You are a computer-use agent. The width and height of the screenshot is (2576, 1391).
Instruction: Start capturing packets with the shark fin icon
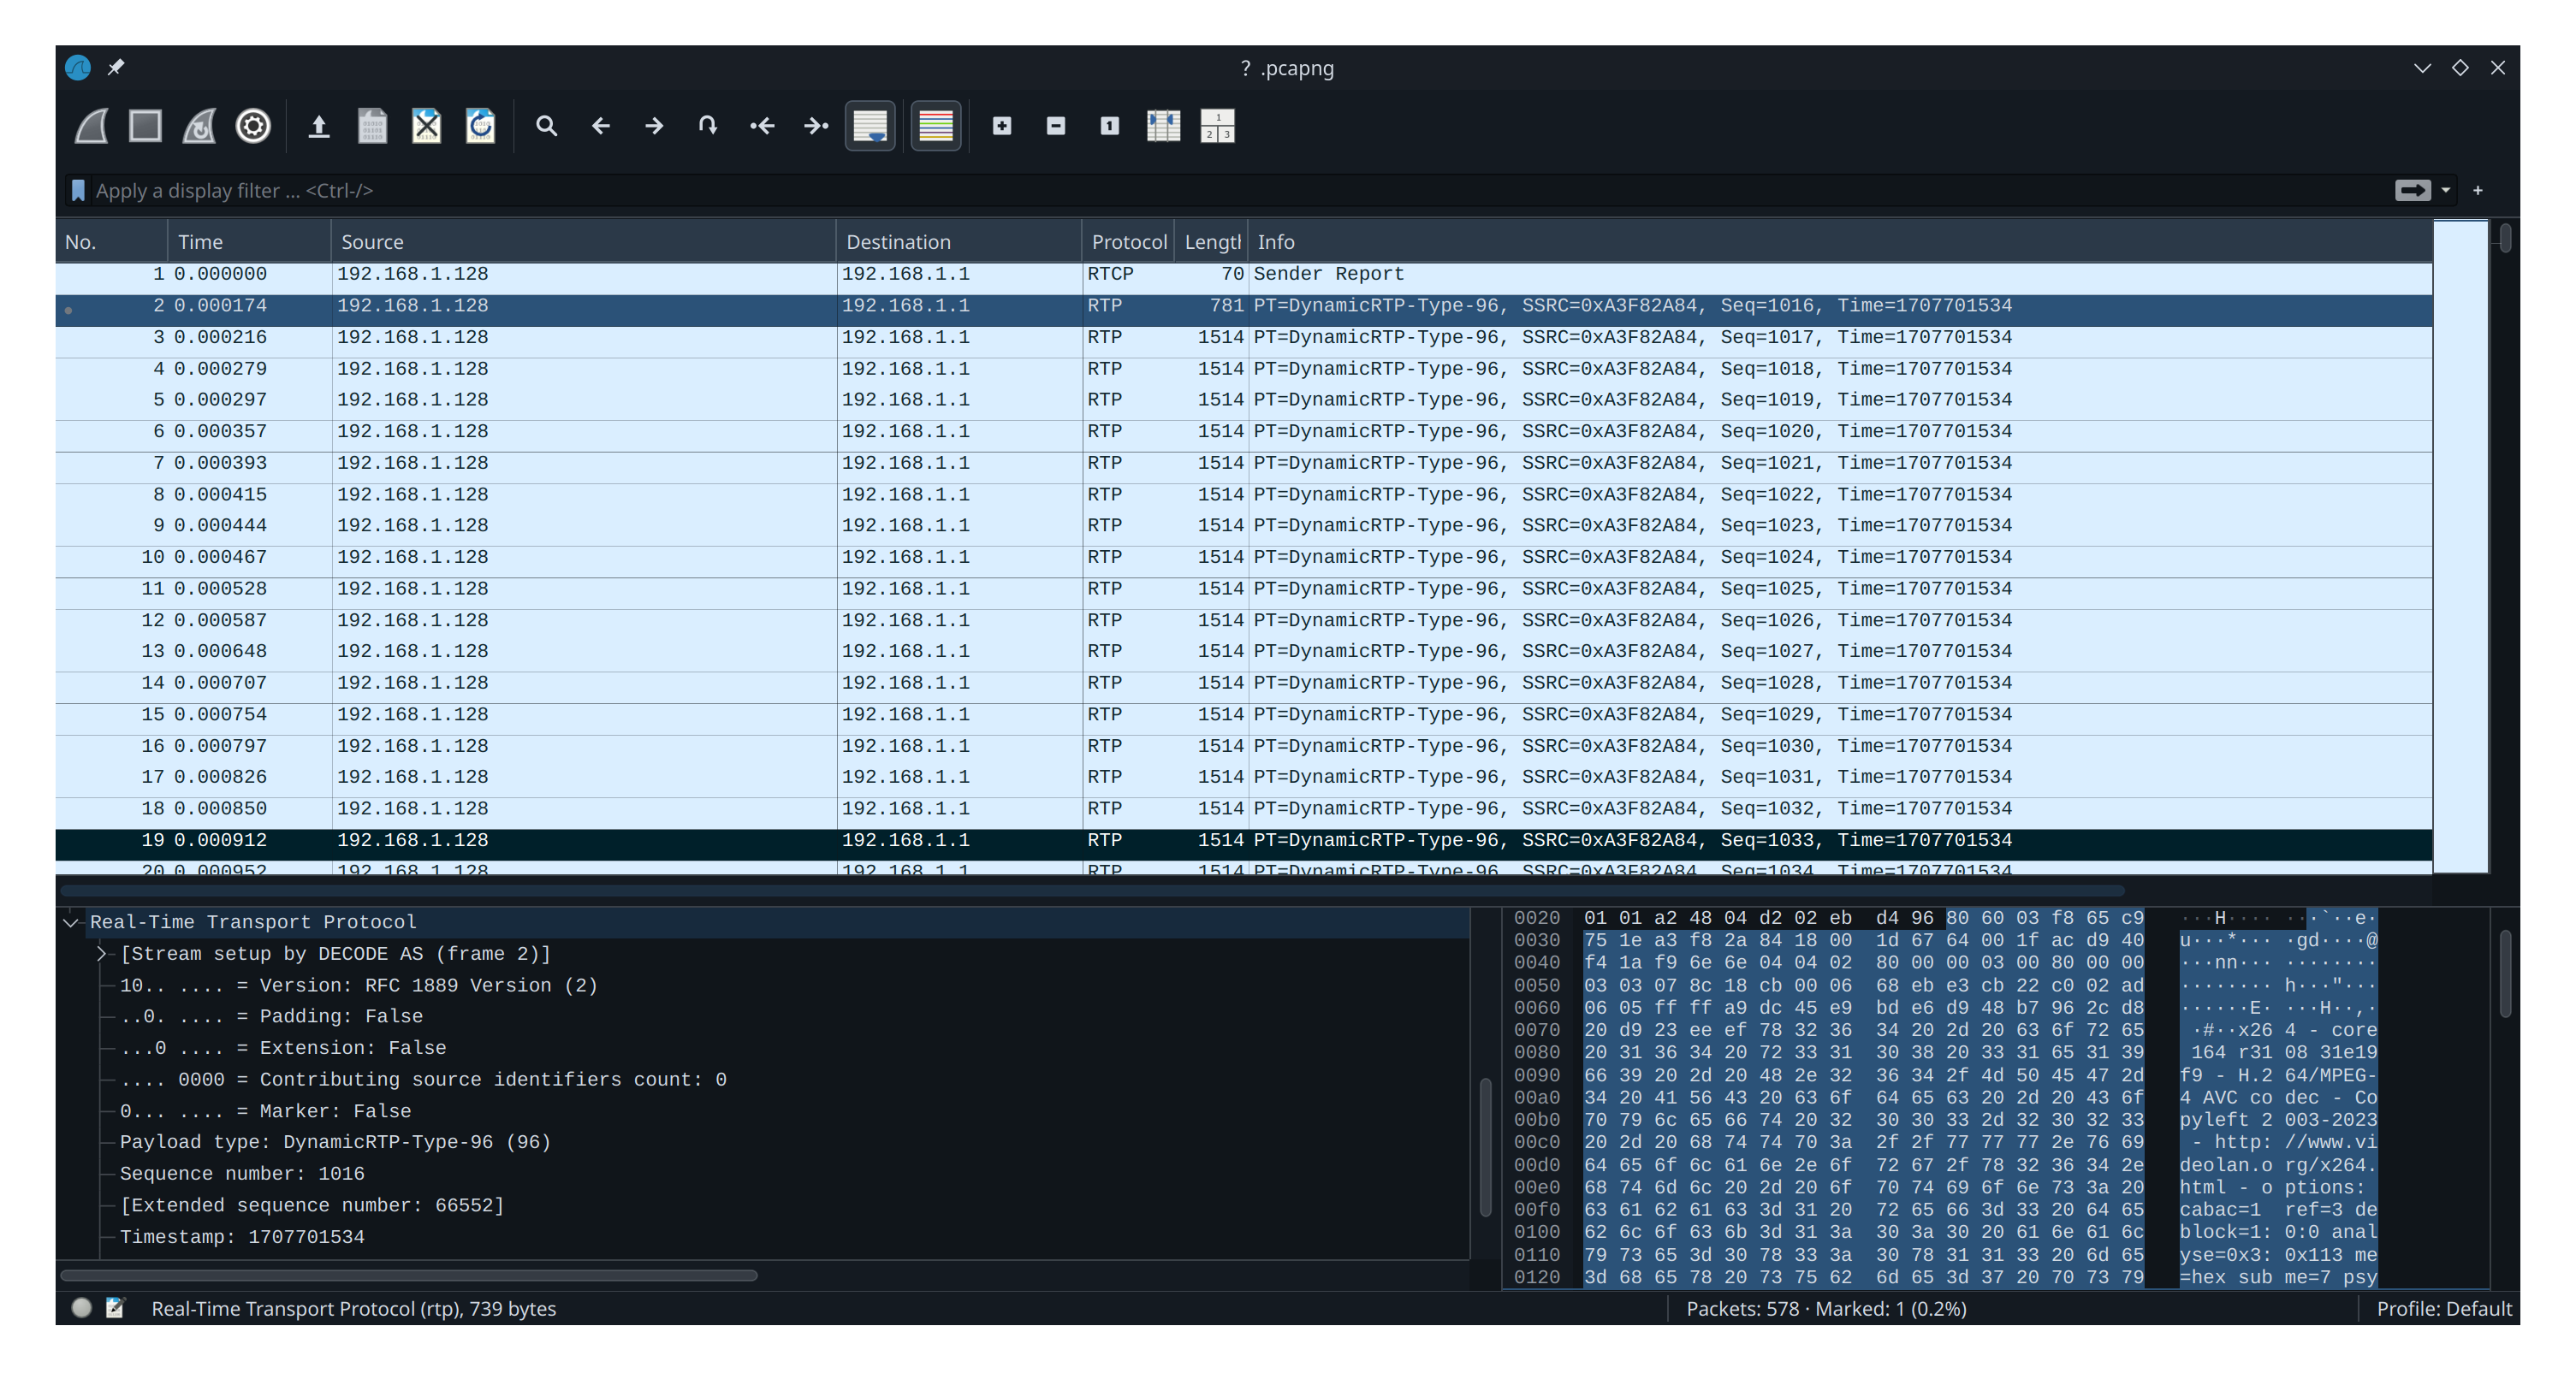[x=92, y=126]
